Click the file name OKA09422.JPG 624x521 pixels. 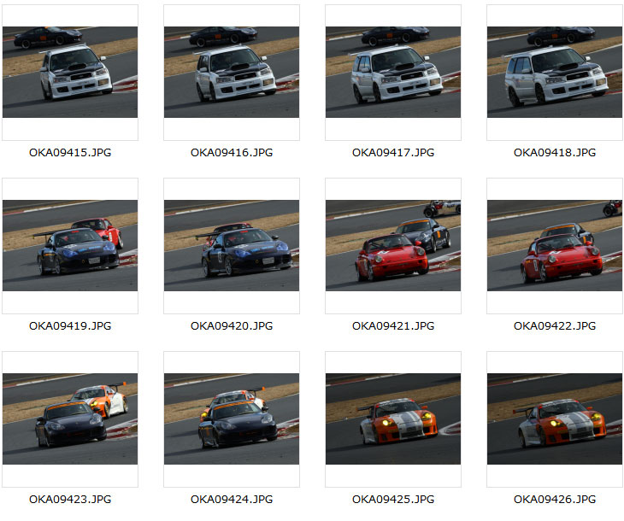click(x=555, y=326)
